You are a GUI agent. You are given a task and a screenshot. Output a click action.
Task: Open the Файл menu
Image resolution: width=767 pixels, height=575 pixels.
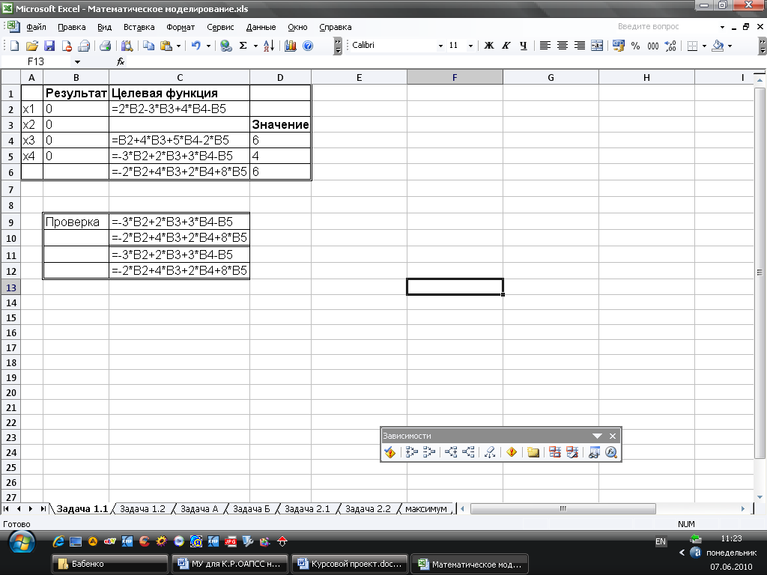[36, 27]
